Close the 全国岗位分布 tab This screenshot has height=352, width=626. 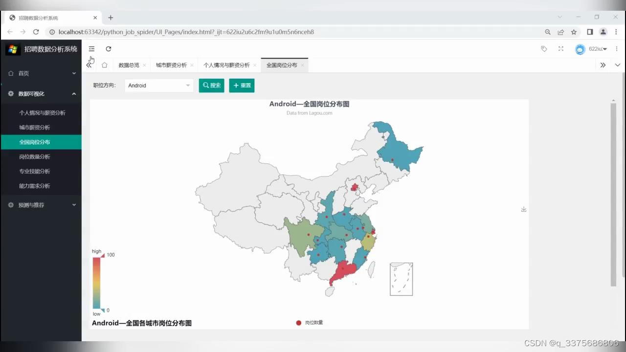302,65
